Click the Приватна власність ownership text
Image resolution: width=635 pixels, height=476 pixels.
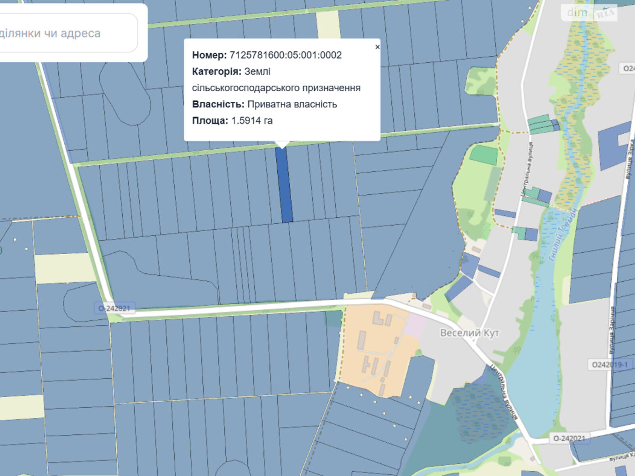pyautogui.click(x=292, y=104)
